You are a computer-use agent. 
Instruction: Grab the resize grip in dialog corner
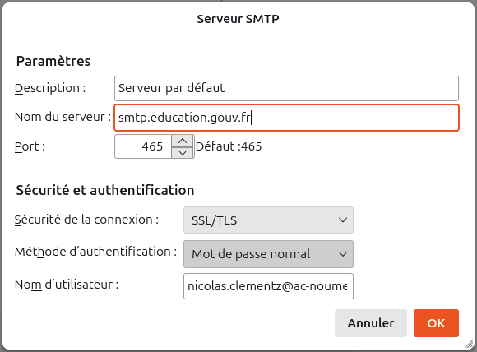coord(469,344)
